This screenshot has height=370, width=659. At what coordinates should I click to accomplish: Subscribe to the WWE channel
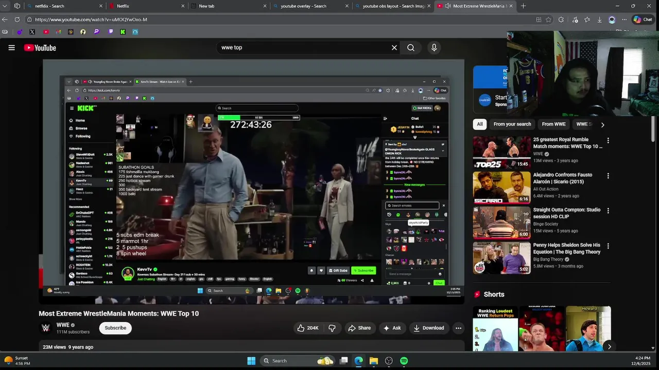point(115,328)
